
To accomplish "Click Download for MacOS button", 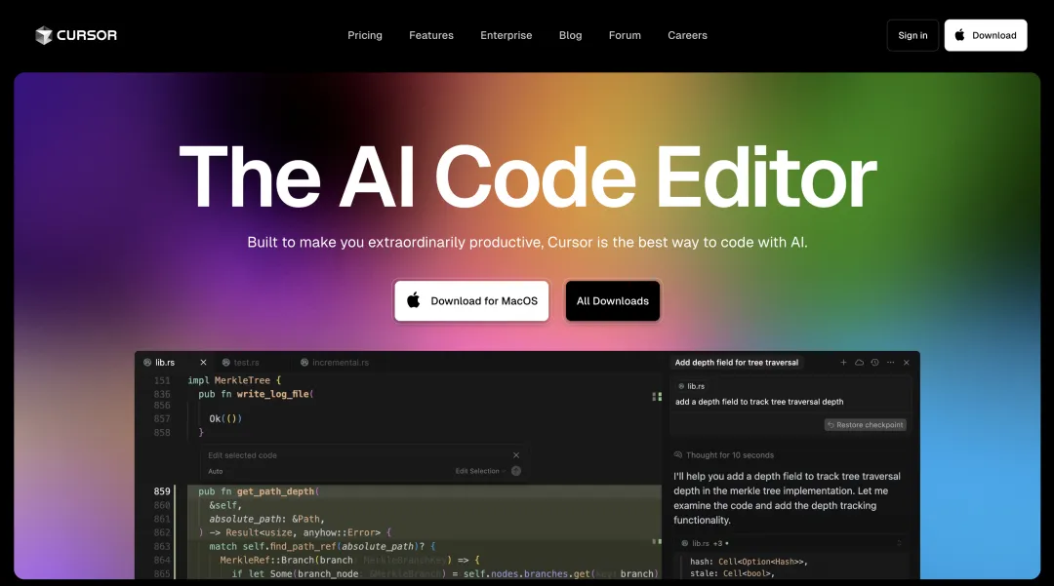I will tap(471, 300).
